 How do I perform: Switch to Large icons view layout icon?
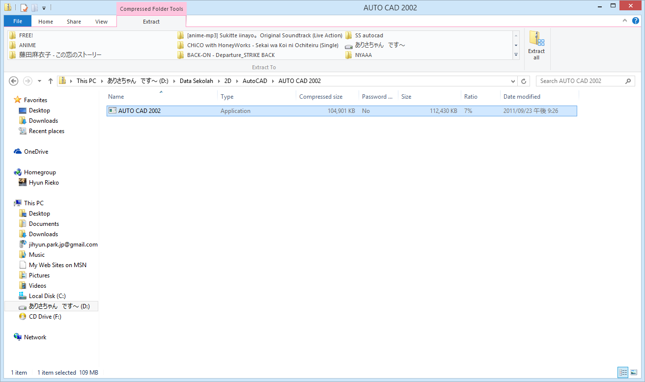click(634, 373)
